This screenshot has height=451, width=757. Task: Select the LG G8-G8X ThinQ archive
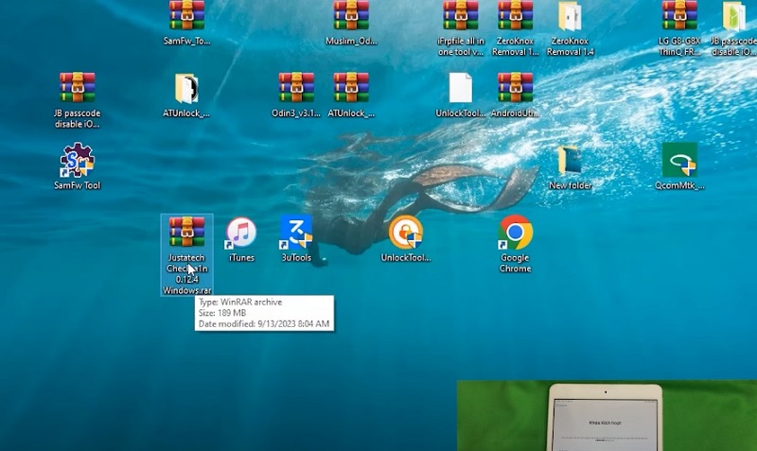tap(679, 19)
